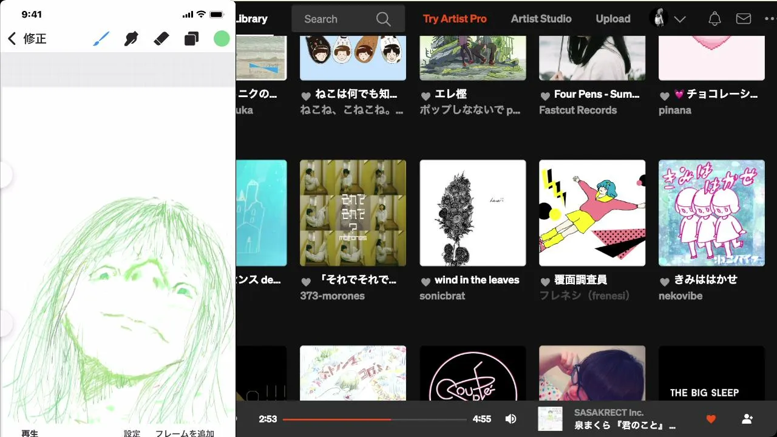Open the ねこは何でも知... cat artwork

(x=353, y=58)
